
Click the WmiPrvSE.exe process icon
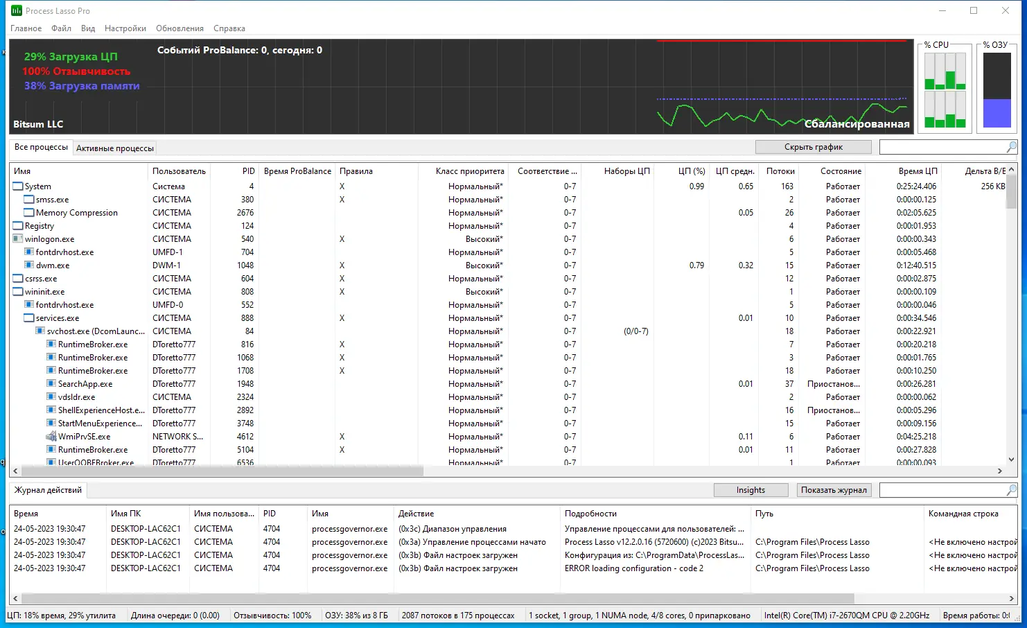pos(51,437)
